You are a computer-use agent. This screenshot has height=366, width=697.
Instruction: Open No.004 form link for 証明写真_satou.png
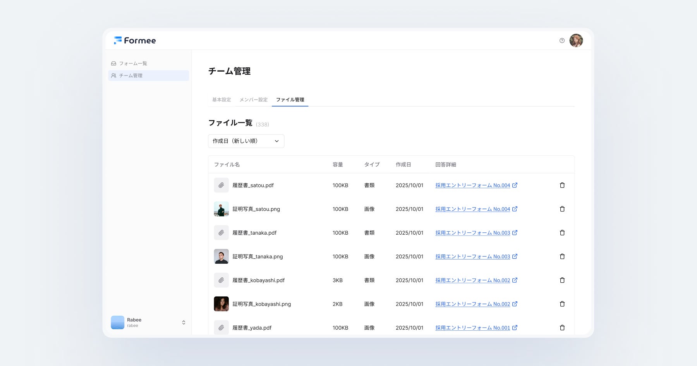(x=476, y=209)
